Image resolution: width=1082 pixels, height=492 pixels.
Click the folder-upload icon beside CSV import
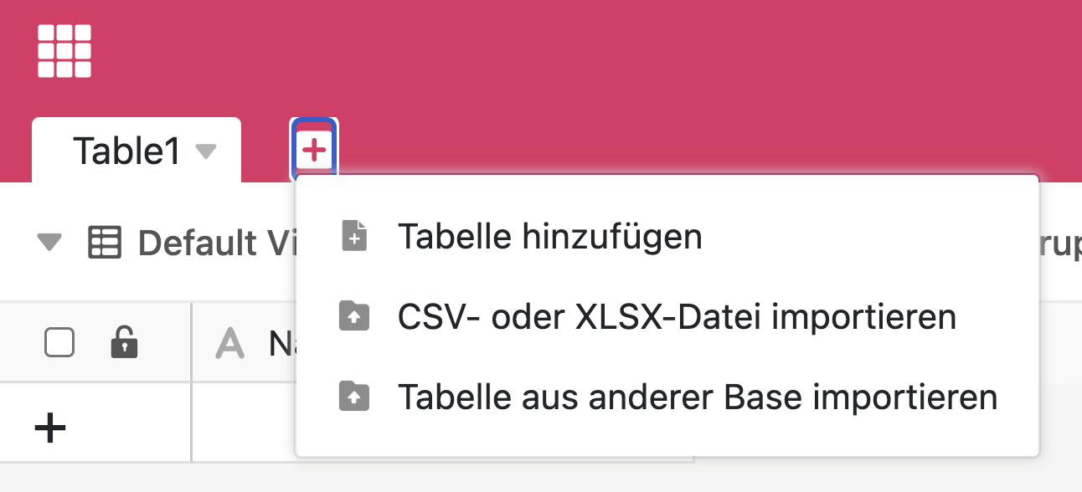[x=355, y=317]
